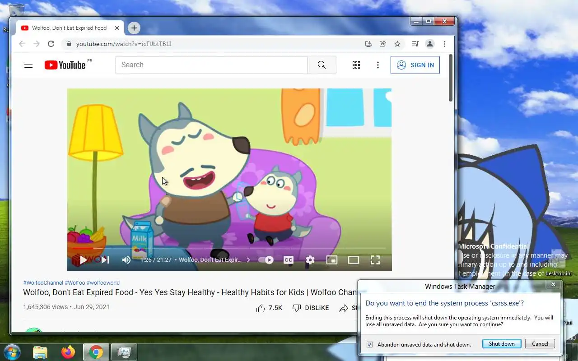Close the Wolfoo YouTube tab
Image resolution: width=578 pixels, height=361 pixels.
(x=117, y=28)
